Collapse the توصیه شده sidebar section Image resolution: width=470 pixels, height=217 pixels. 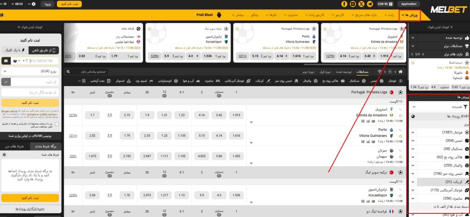(x=413, y=38)
